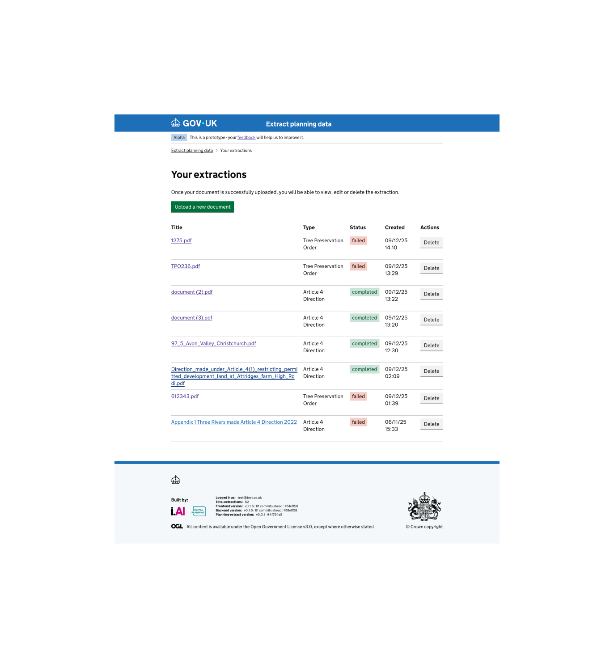The height and width of the screenshot is (658, 614).
Task: View document (2).pdf extraction
Action: (x=191, y=292)
